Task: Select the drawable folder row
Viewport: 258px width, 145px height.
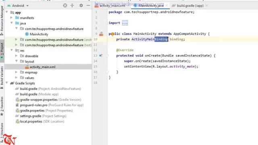Action: point(31,56)
